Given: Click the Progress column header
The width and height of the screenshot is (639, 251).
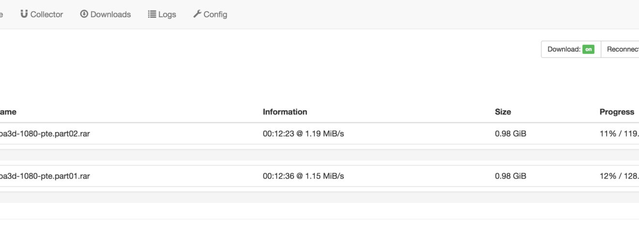Looking at the screenshot, I should (x=617, y=112).
